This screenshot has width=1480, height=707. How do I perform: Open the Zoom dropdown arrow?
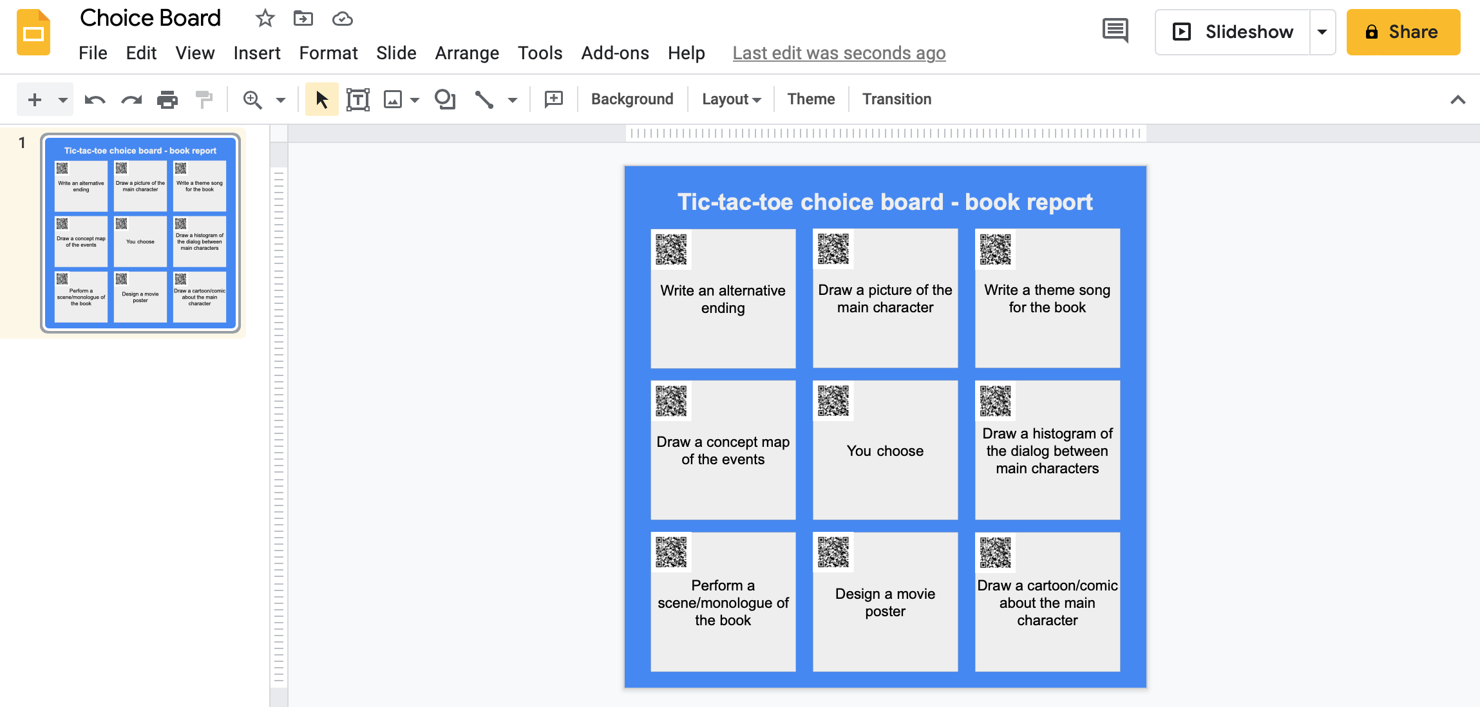[x=280, y=99]
